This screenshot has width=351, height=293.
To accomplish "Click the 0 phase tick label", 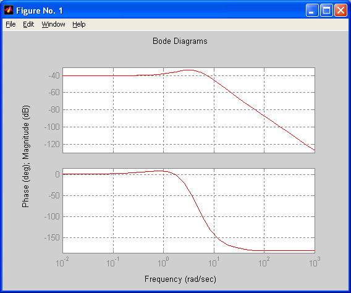I will pyautogui.click(x=57, y=174).
